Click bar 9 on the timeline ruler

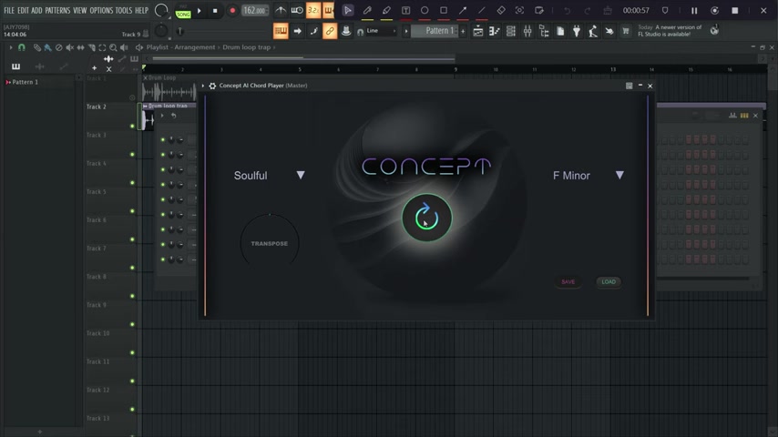point(456,69)
